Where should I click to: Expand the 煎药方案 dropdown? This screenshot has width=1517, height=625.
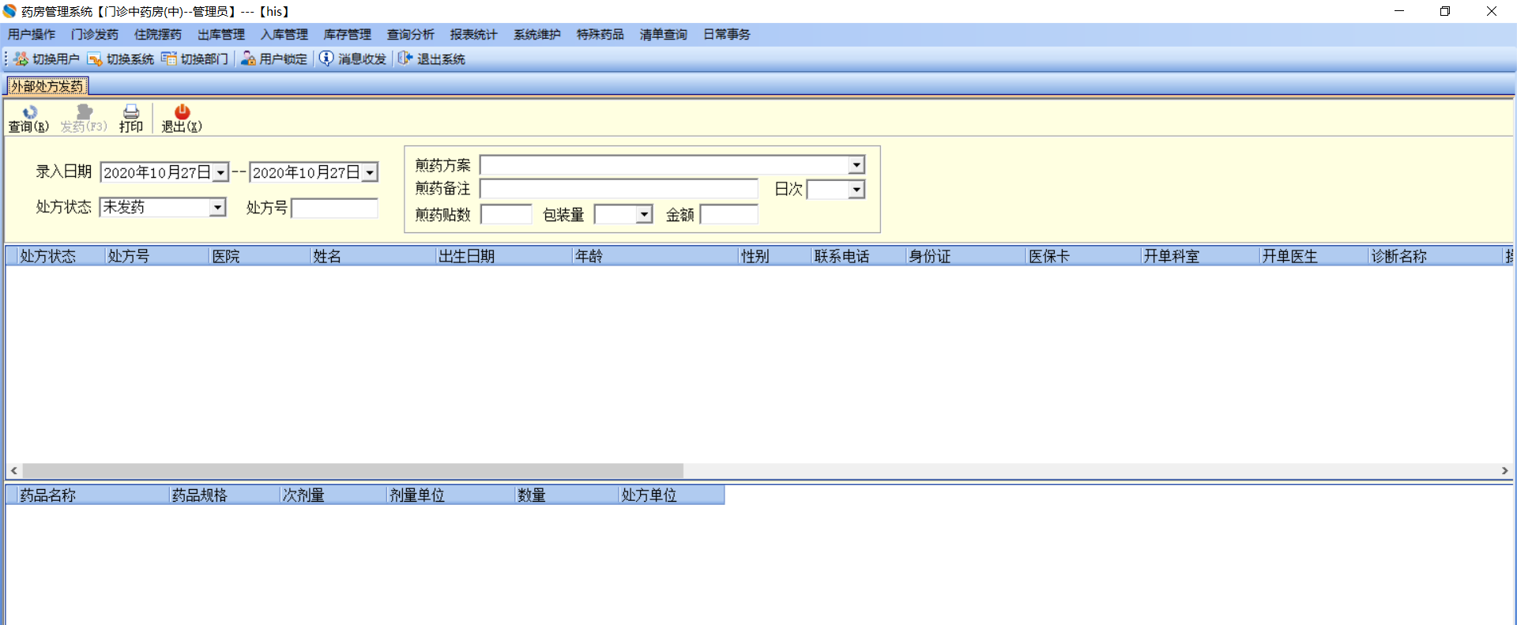(856, 164)
